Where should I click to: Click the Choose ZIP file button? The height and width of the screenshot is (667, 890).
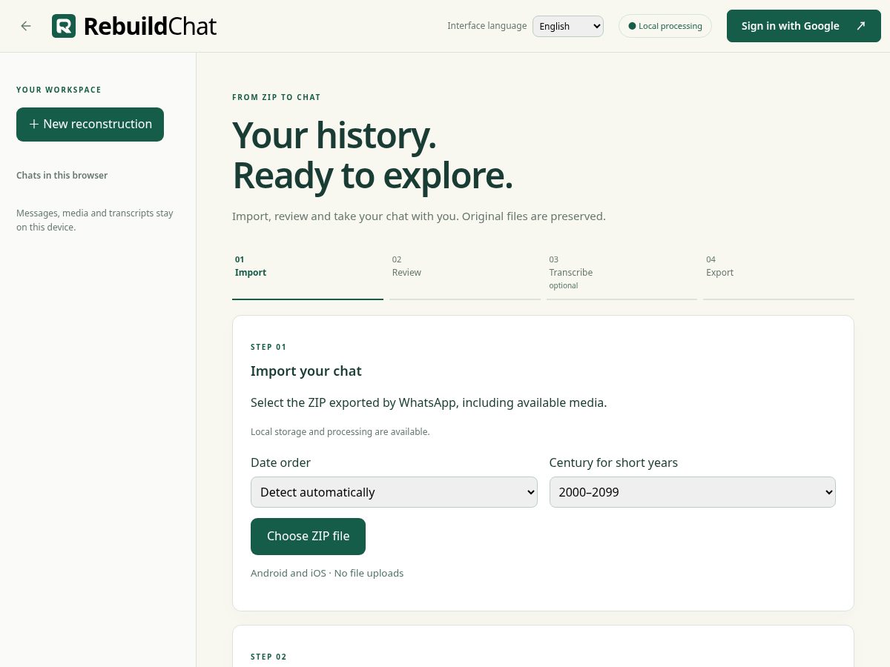pos(308,537)
